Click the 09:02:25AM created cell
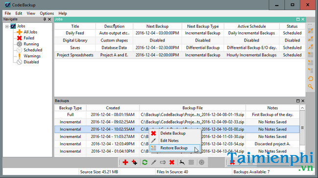Screen dimensions: 318x178 click(x=113, y=122)
